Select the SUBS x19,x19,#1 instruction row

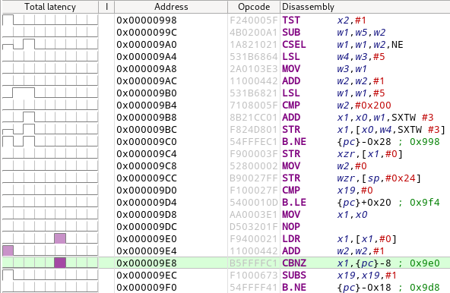tap(226, 275)
